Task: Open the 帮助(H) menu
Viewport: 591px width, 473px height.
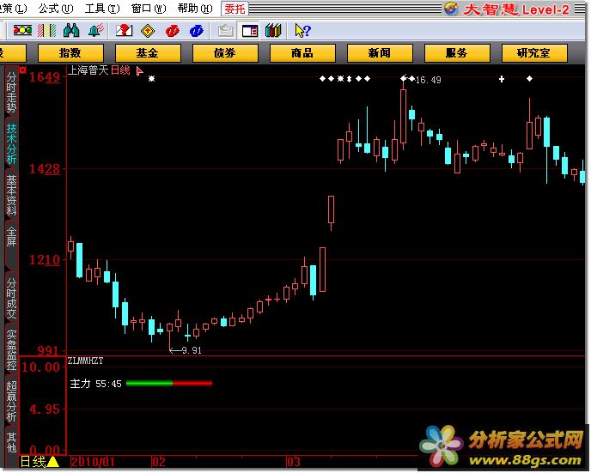Action: tap(195, 9)
